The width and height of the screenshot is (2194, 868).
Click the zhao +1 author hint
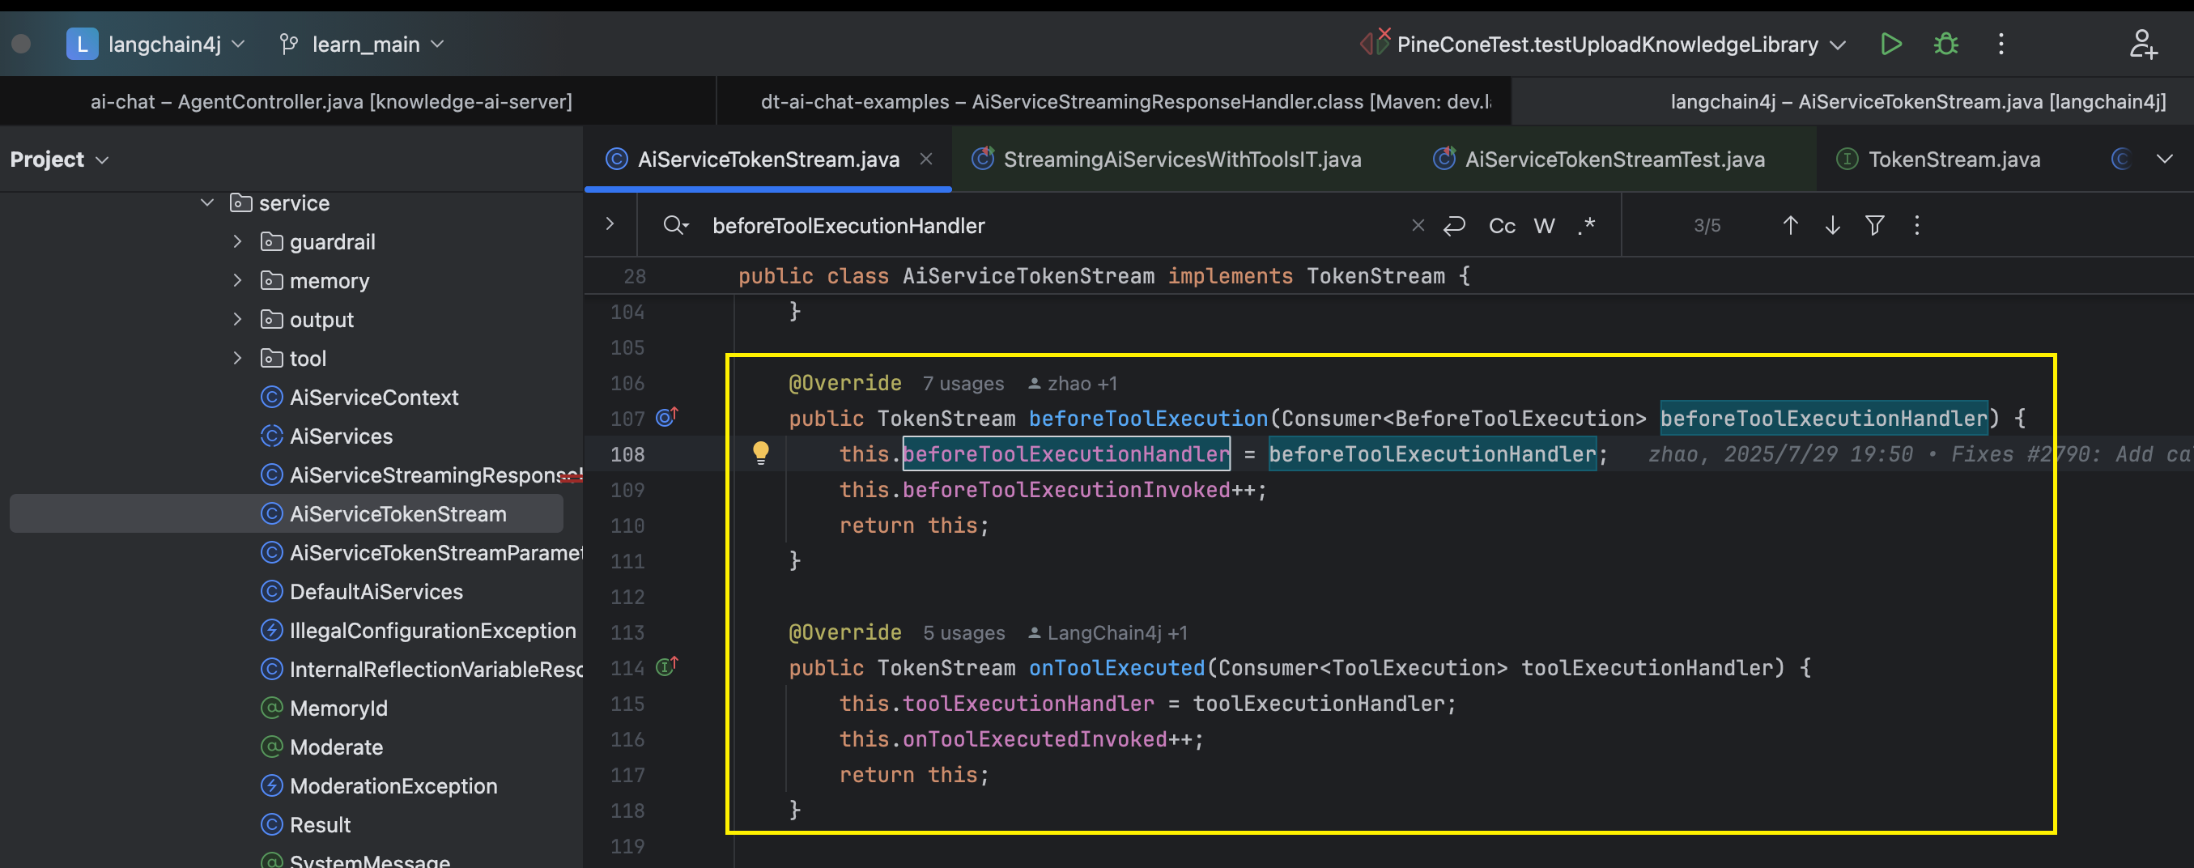coord(1072,383)
